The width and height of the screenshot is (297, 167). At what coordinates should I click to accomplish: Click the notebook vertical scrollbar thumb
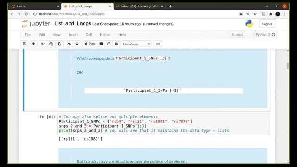pos(288,66)
